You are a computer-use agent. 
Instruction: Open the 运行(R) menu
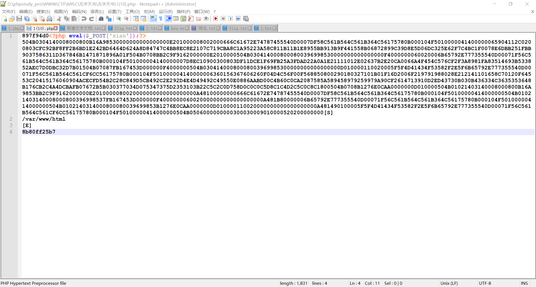(x=166, y=11)
